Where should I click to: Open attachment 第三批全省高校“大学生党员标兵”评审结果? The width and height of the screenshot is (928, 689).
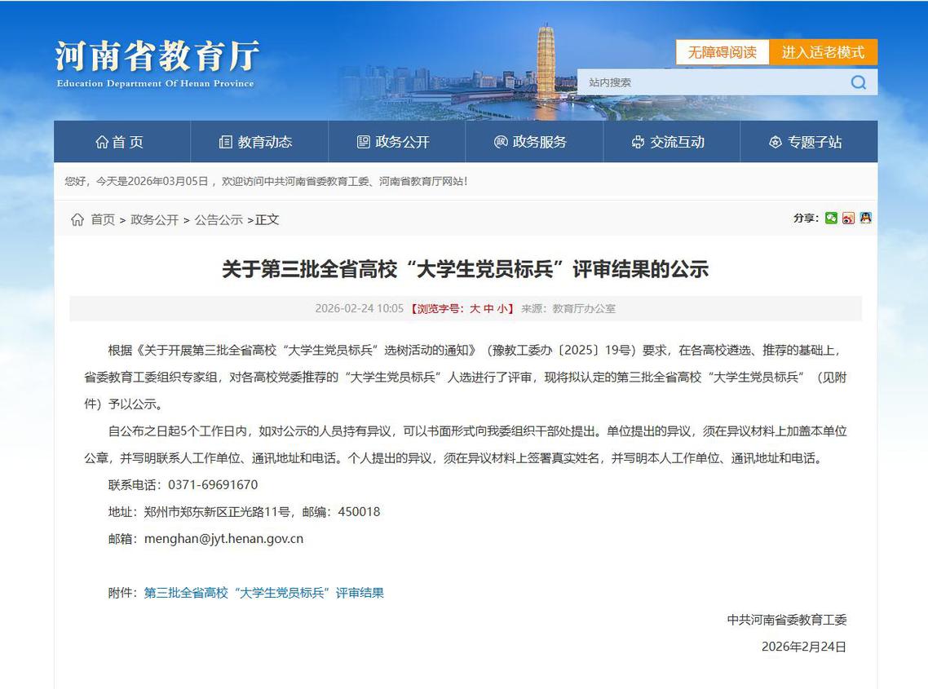click(263, 593)
